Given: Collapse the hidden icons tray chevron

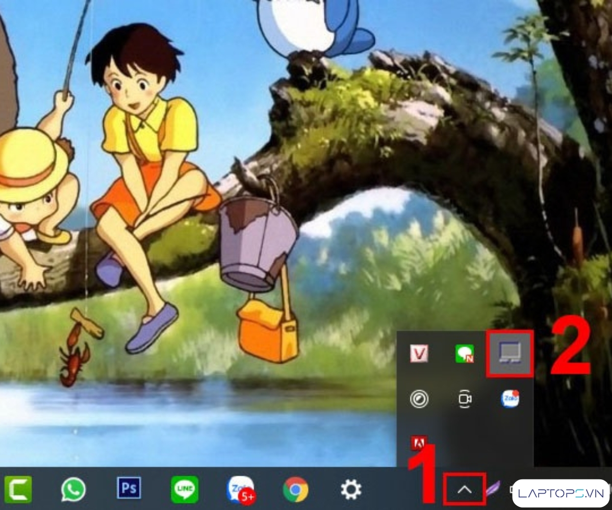Looking at the screenshot, I should [x=464, y=490].
